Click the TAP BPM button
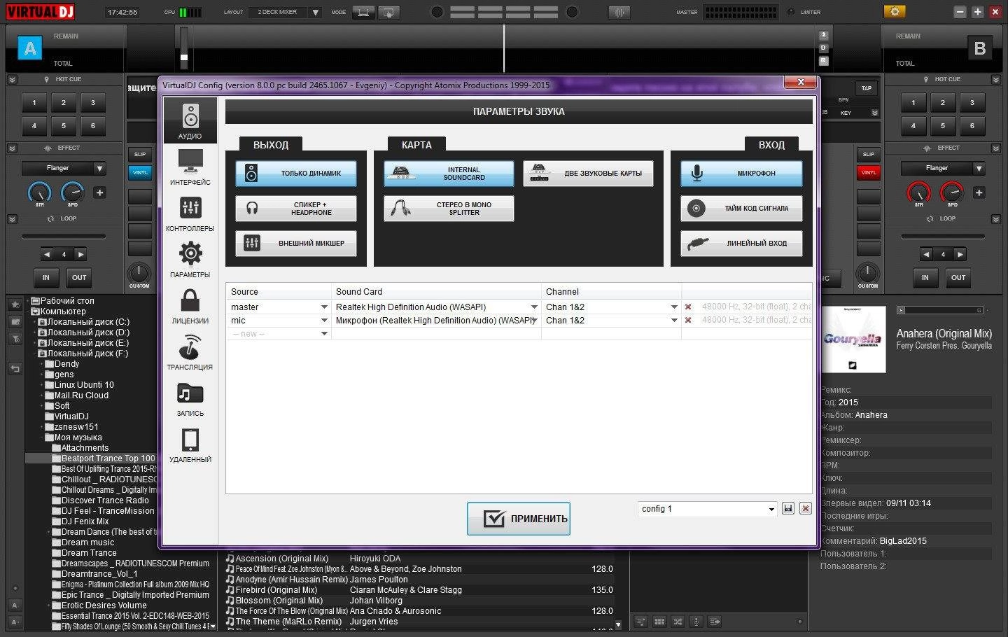 tap(867, 89)
